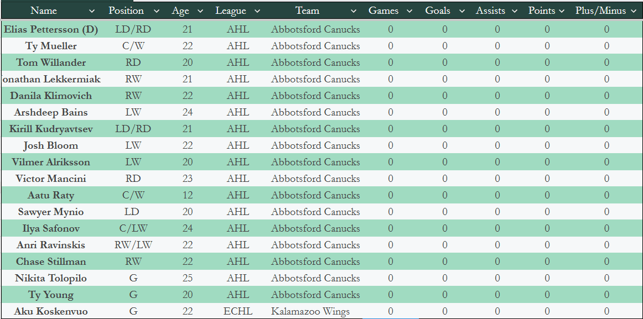Click Anri Ravinskis RW/LW position cell
Screen dimensions: 643x319
click(x=133, y=245)
